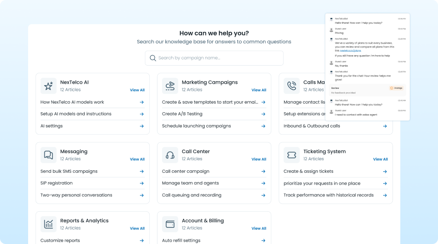Screen dimensions: 438x244
Task: Click the Average review rating badge
Action: pos(396,88)
